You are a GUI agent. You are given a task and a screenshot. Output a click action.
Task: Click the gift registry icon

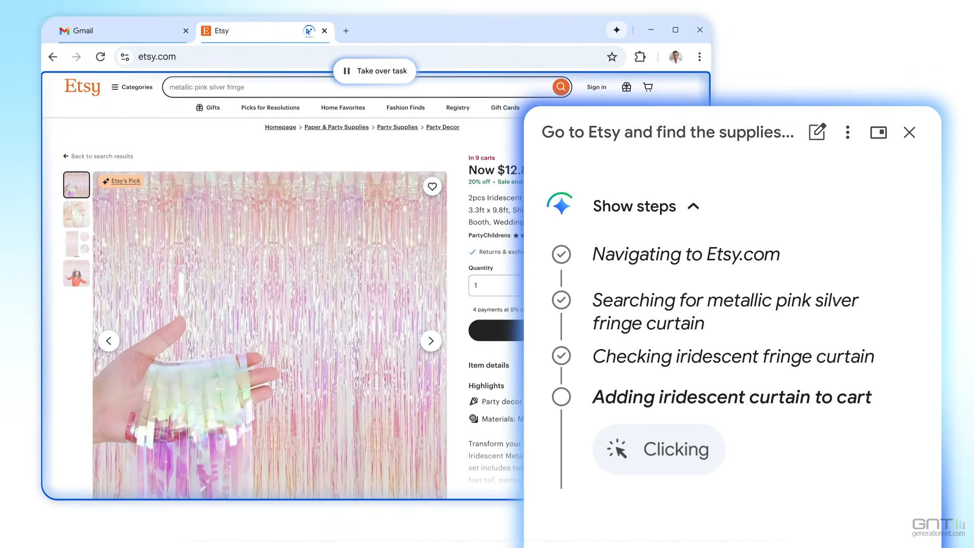[x=626, y=87]
